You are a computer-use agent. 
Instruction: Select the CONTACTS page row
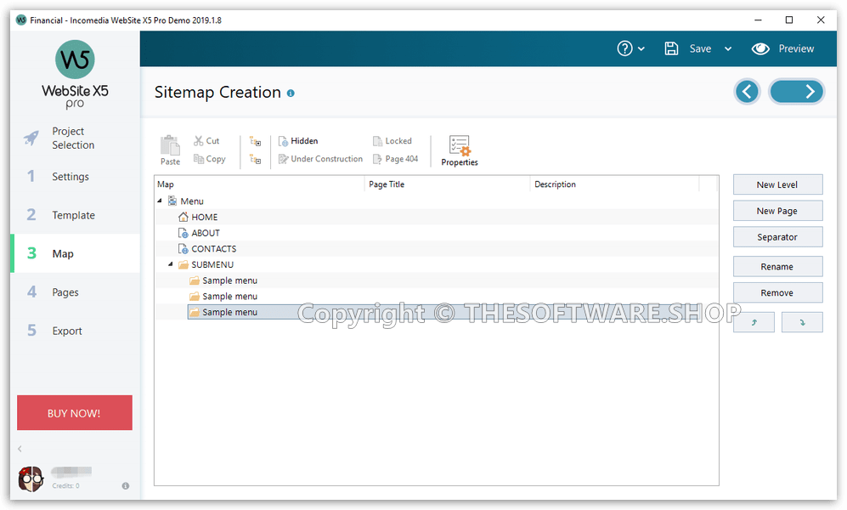pyautogui.click(x=437, y=248)
